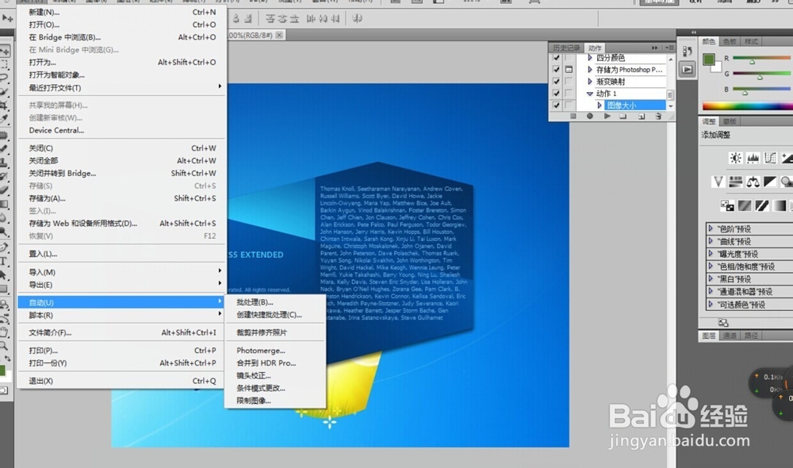Viewport: 793px width, 468px height.
Task: Create a new action in Actions panel
Action: point(642,116)
